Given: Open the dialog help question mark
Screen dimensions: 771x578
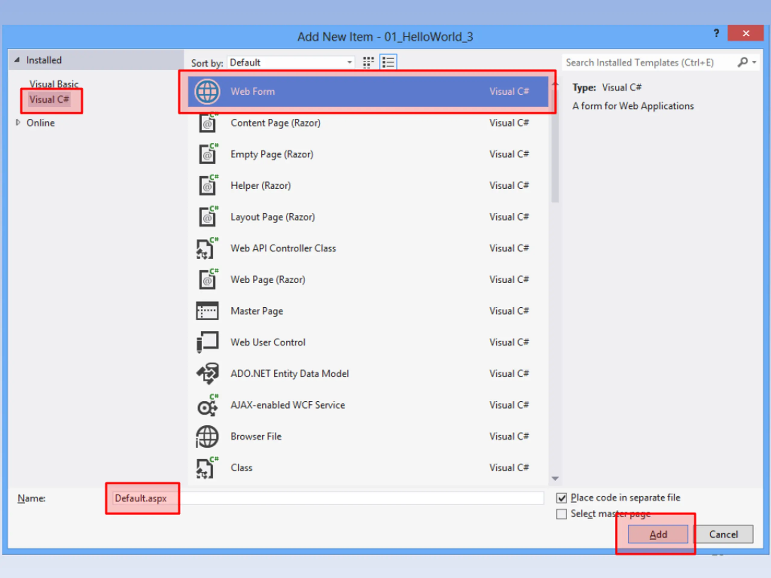Looking at the screenshot, I should pyautogui.click(x=716, y=33).
